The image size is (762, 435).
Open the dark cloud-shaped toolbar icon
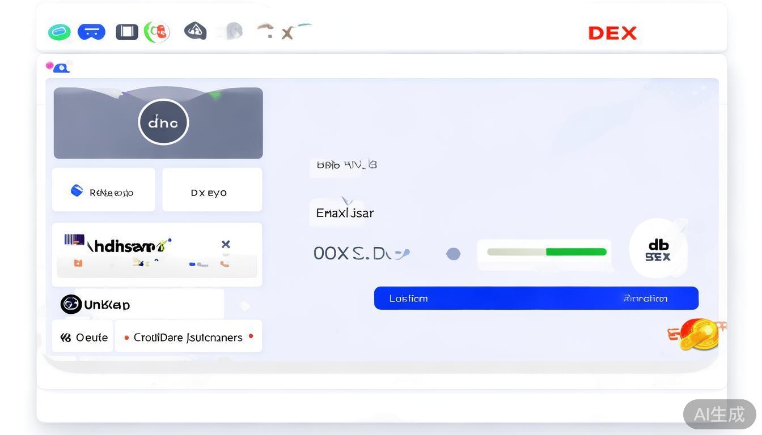click(x=195, y=31)
